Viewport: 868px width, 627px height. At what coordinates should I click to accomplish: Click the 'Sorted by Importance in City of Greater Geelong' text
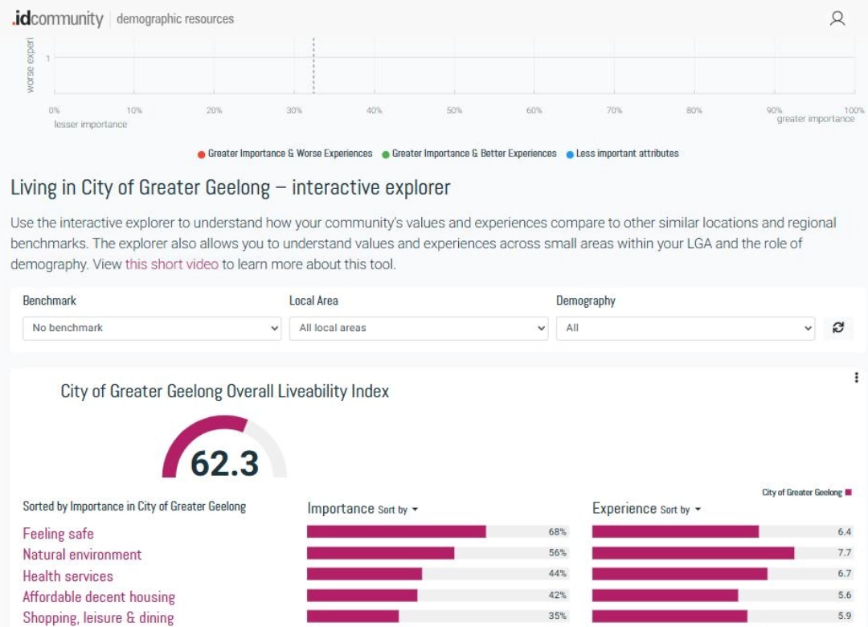[134, 506]
